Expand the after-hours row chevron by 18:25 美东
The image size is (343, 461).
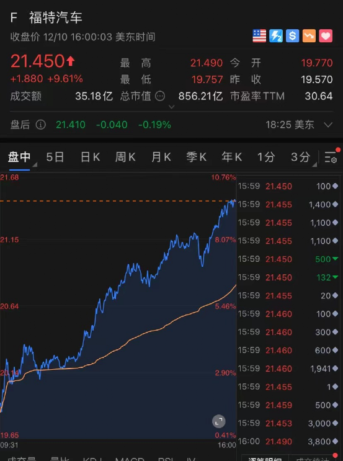(328, 125)
